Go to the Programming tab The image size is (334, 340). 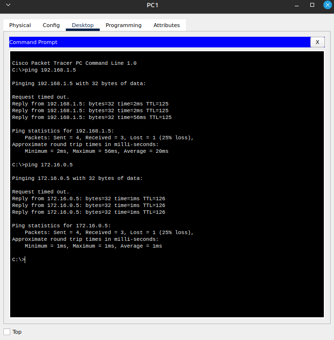click(123, 25)
